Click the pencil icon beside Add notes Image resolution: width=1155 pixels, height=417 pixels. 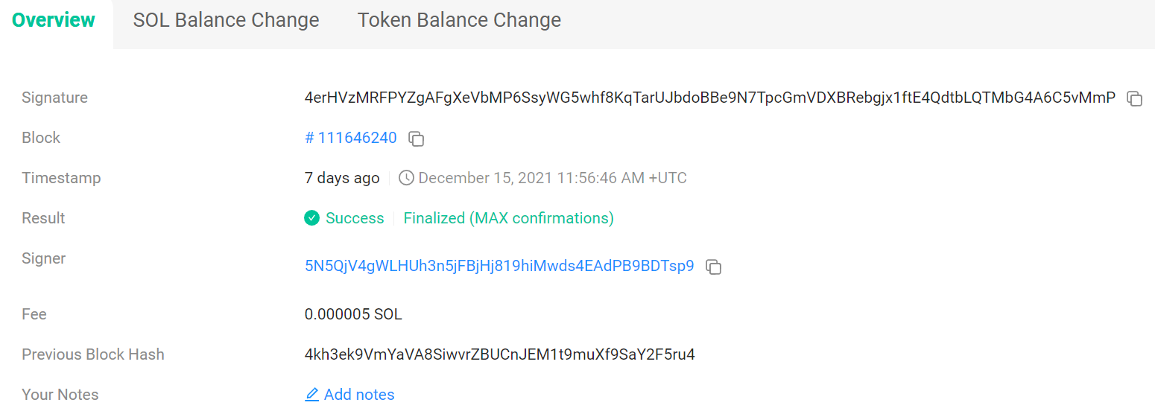click(x=312, y=395)
